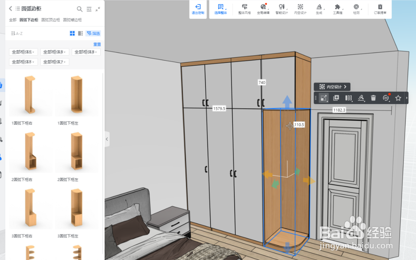
Task: Click the 2D view rotate icon
Action: [386, 98]
